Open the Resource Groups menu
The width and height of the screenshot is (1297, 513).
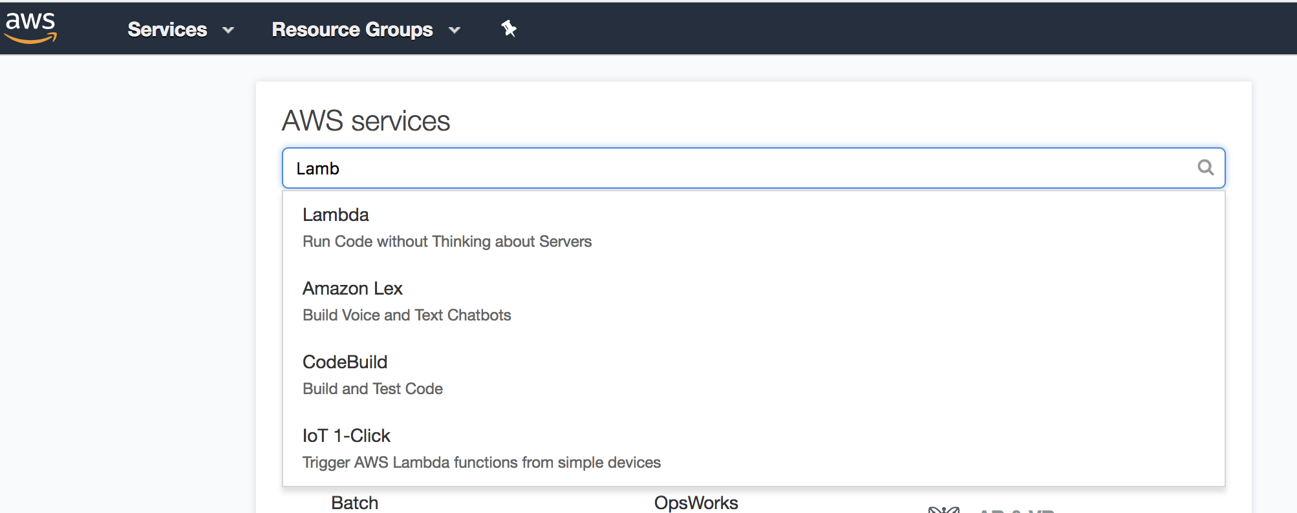(352, 30)
